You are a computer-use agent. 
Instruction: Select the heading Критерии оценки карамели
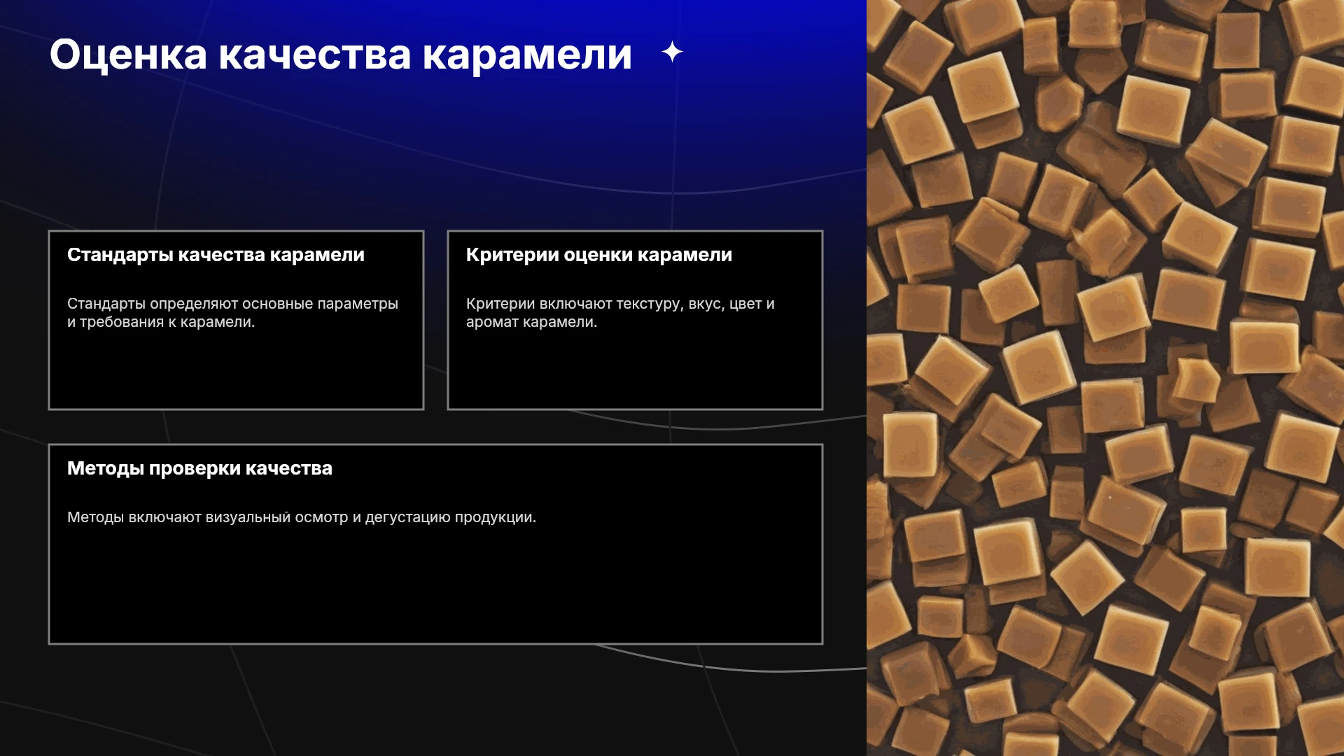[x=599, y=255]
